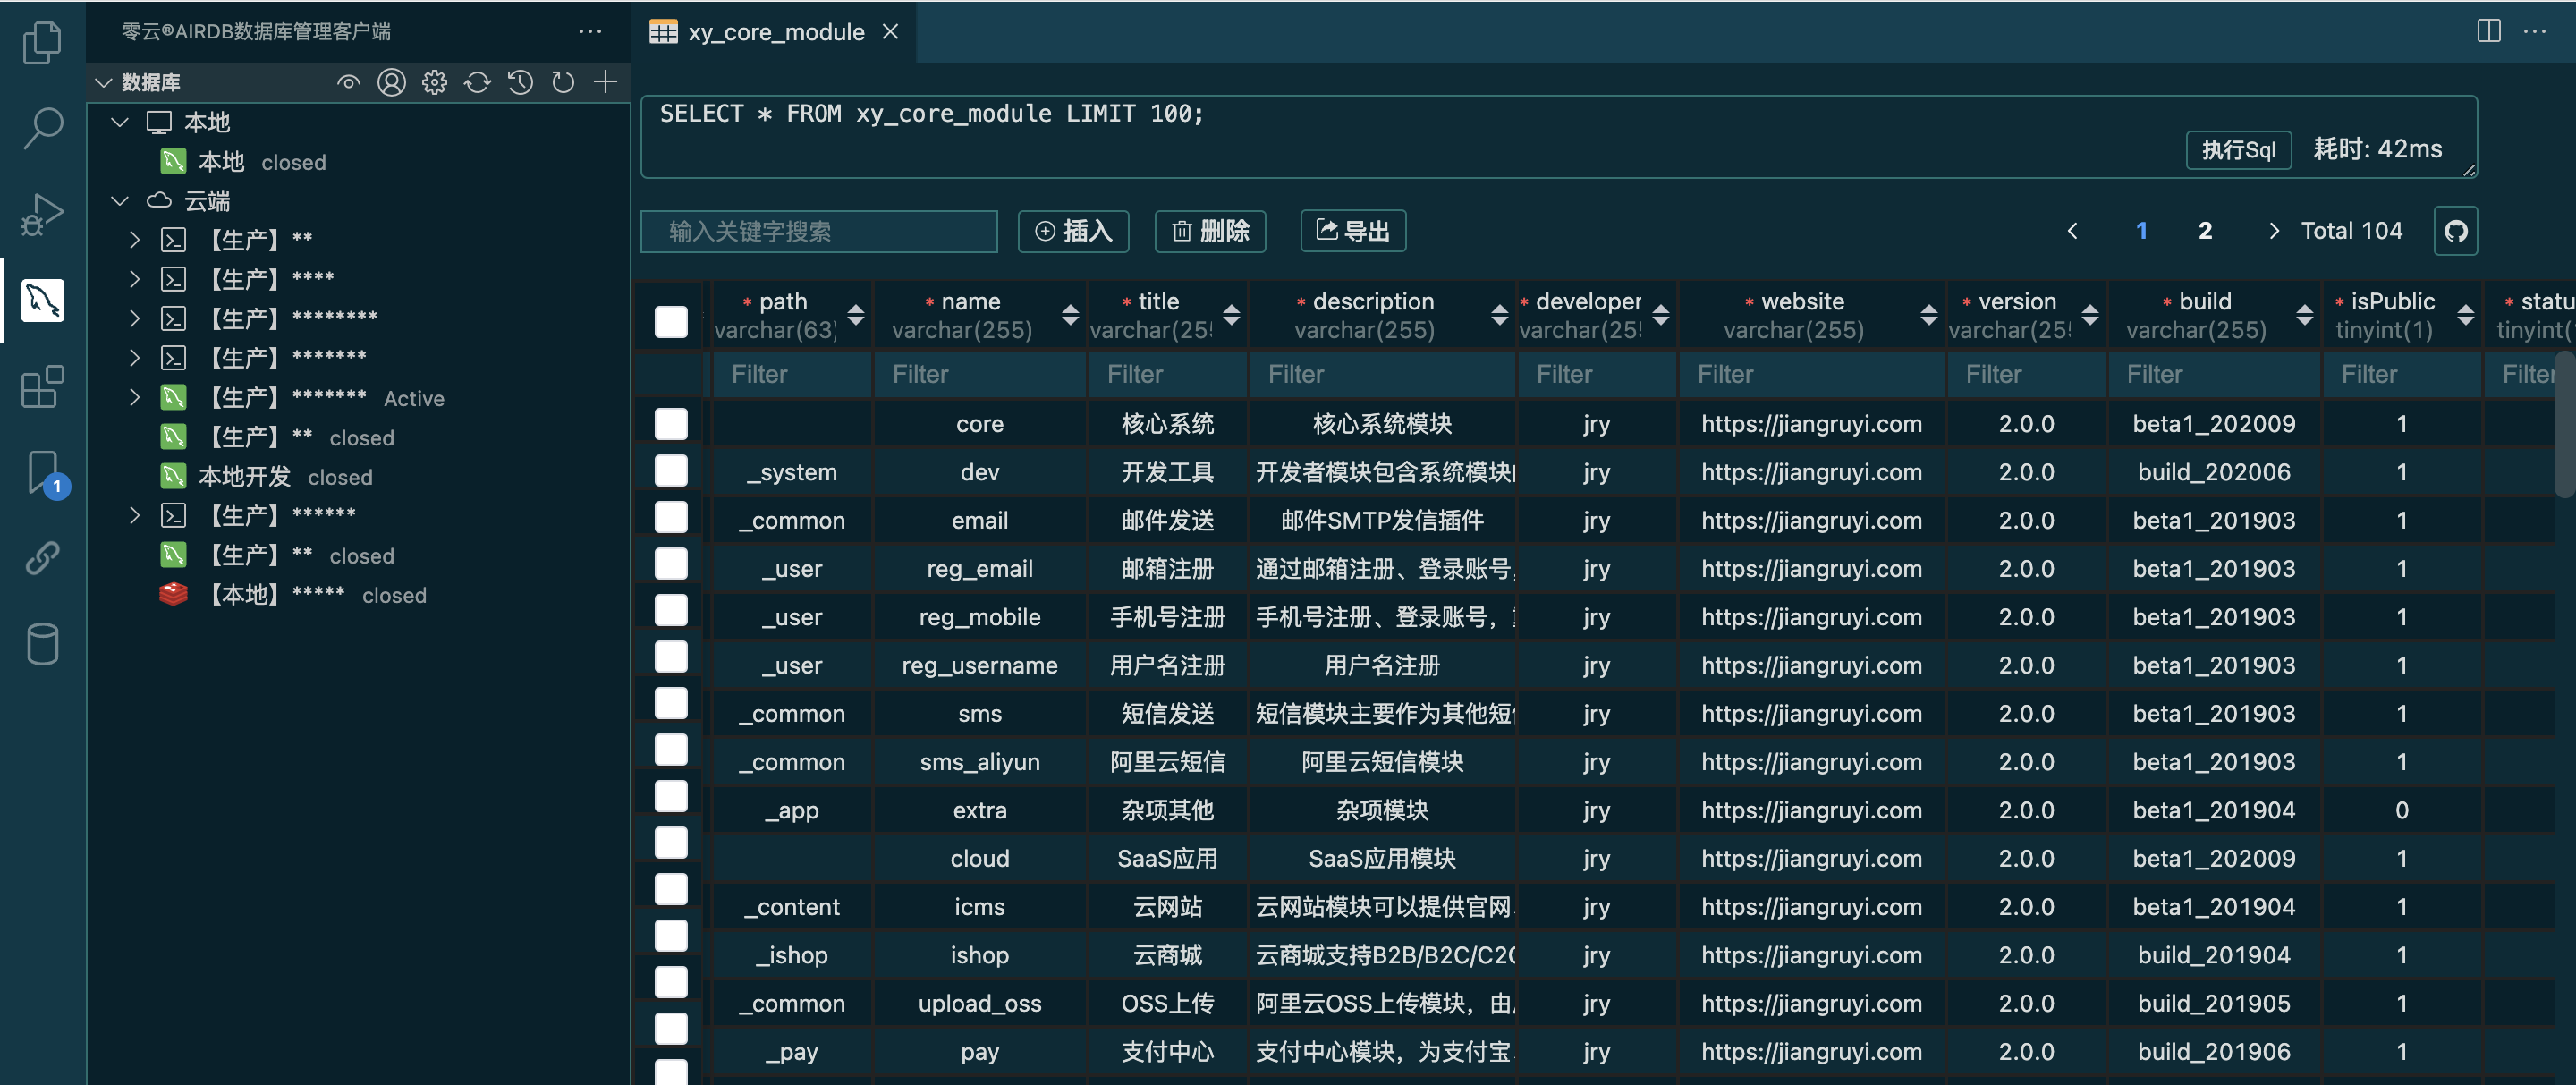This screenshot has height=1085, width=2576.
Task: Open the link chain icon in sidebar
Action: (42, 558)
